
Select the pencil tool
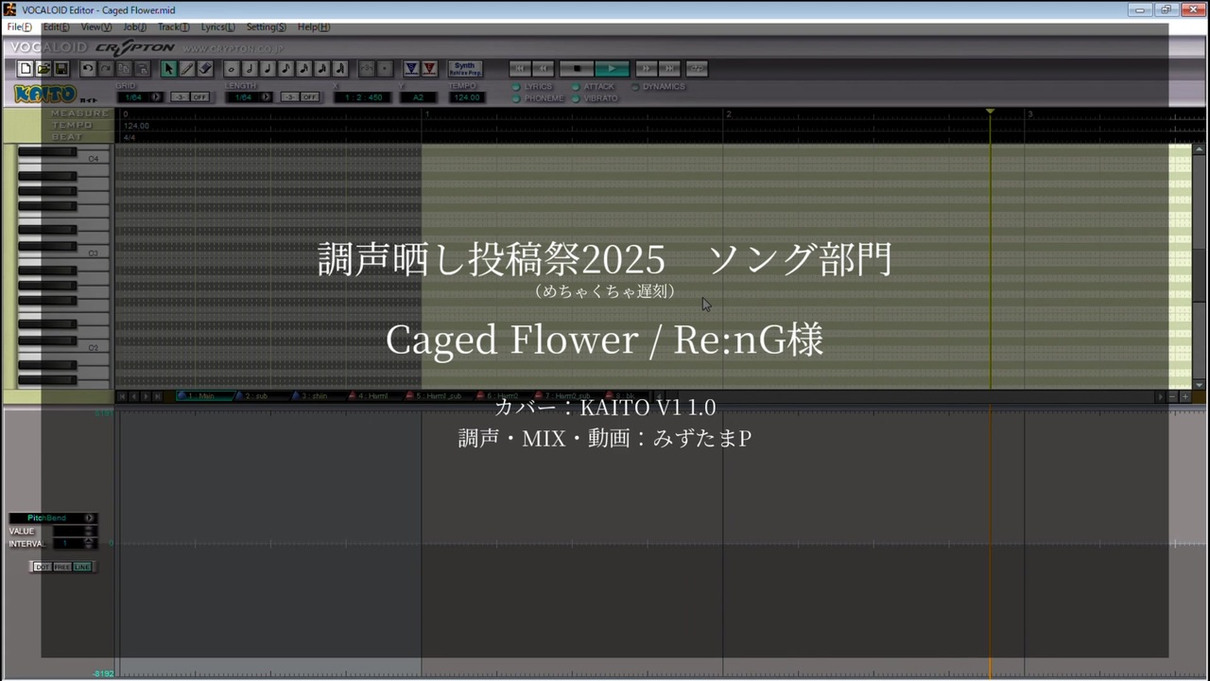pyautogui.click(x=187, y=68)
